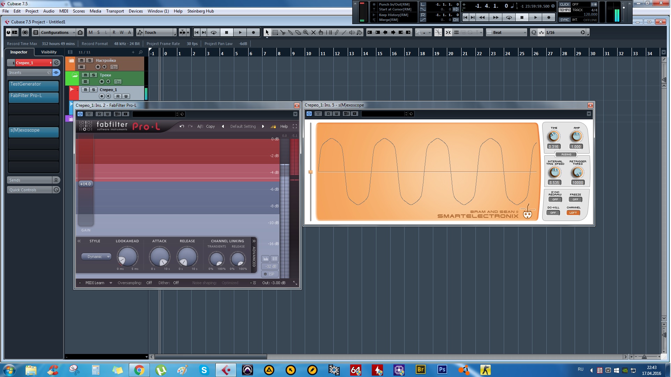
Task: Toggle DC-KILL button in s(M)exoscope
Action: click(x=553, y=213)
